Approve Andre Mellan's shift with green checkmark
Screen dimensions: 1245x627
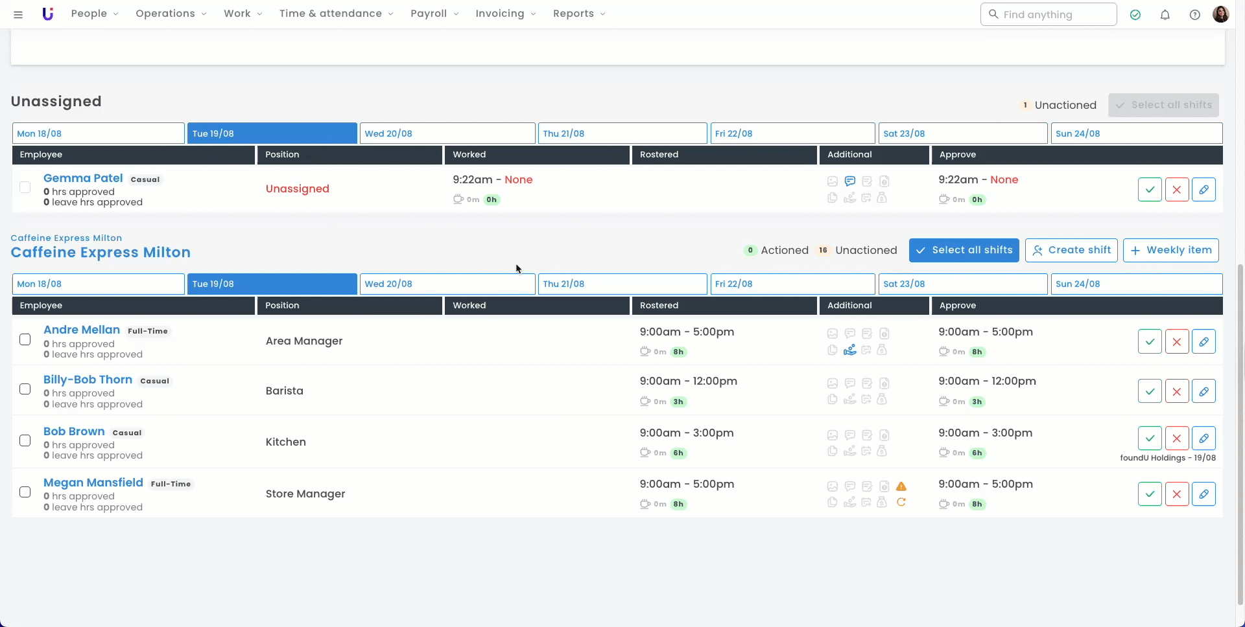[1150, 341]
